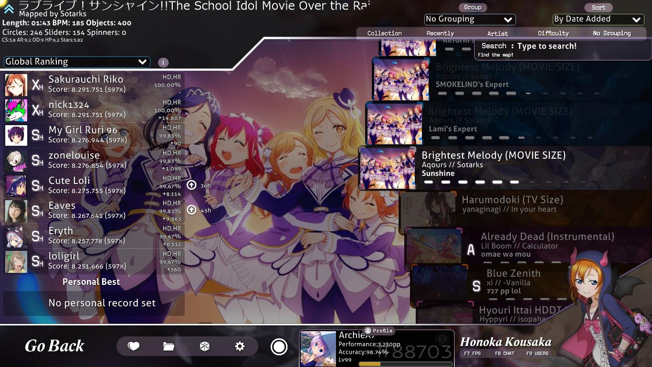Open the By Date Added sort dropdown

click(598, 20)
